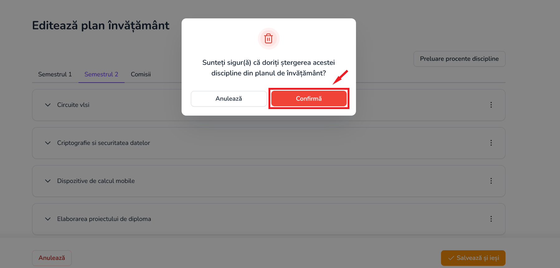Expand Elaborarea proiectului de diploma chevron
560x268 pixels.
[x=48, y=219]
